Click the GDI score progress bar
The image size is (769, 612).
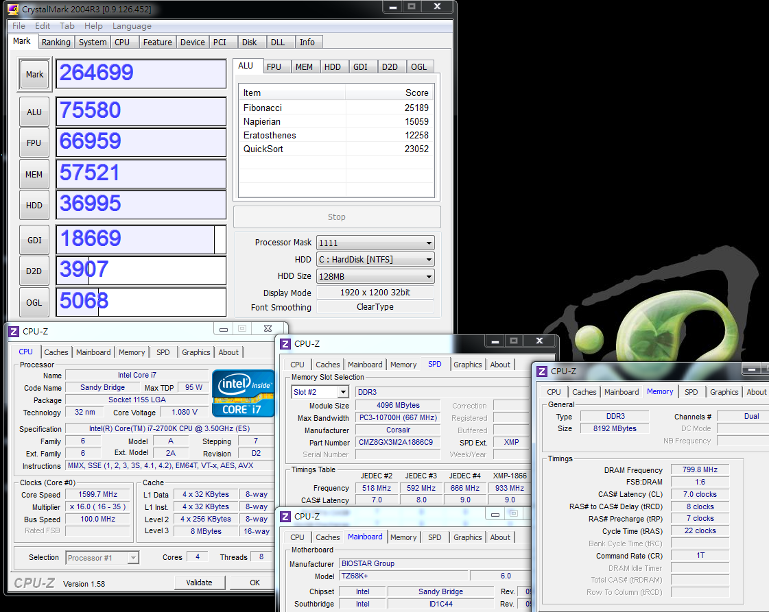(x=141, y=240)
